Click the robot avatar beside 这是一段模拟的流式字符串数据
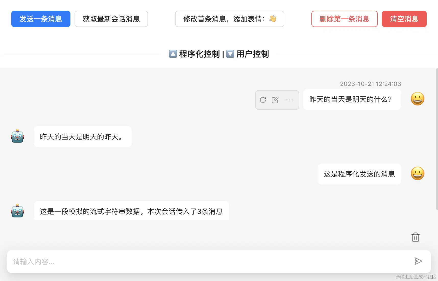Viewport: 438px width, 281px height. point(17,211)
